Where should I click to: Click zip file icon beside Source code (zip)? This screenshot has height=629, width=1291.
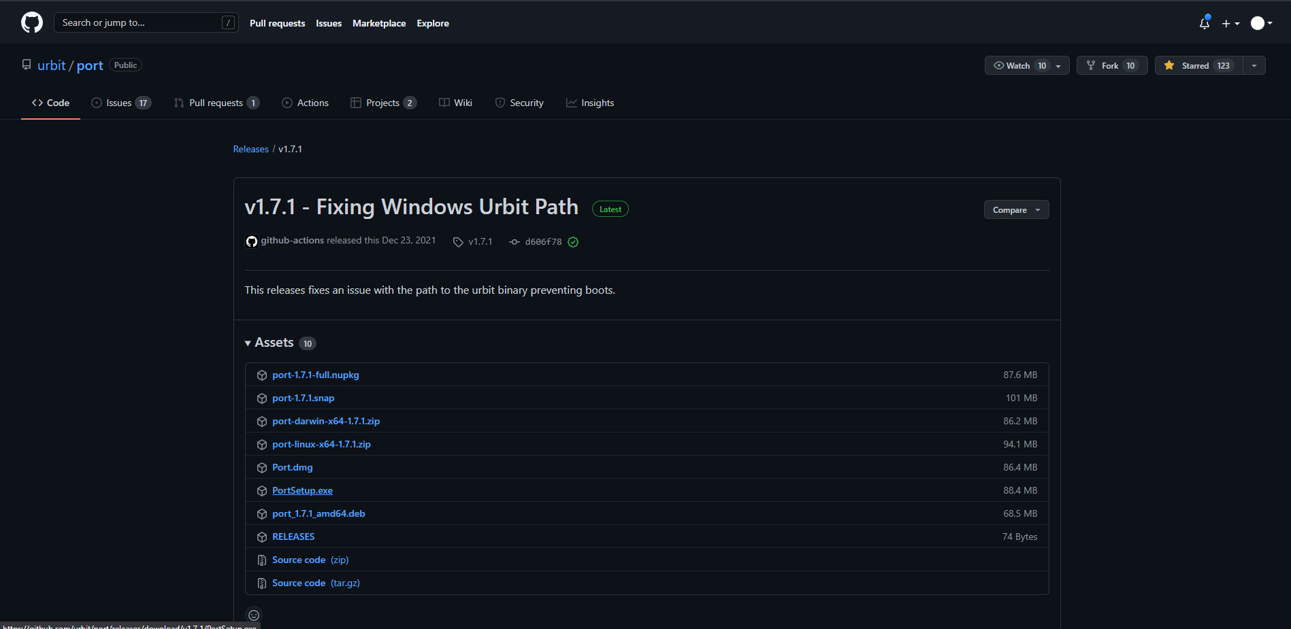[x=261, y=560]
